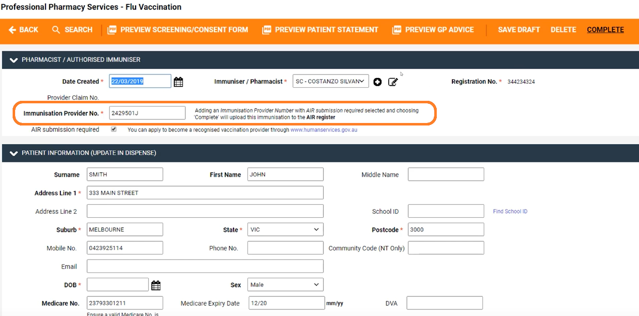Viewport: 639px width, 316px height.
Task: Click Complete button in toolbar
Action: pyautogui.click(x=605, y=30)
